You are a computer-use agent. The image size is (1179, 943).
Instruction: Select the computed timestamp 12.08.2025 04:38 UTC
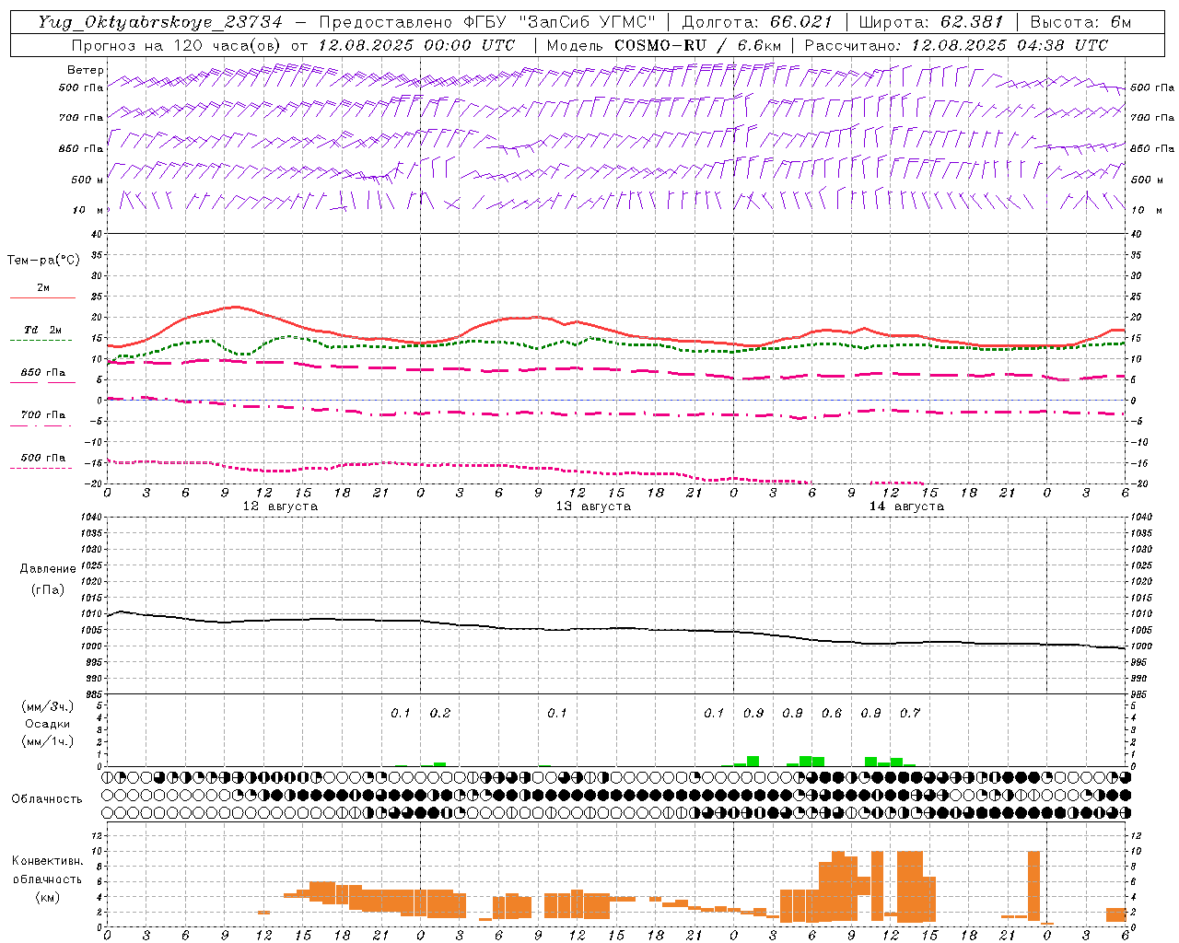1010,45
